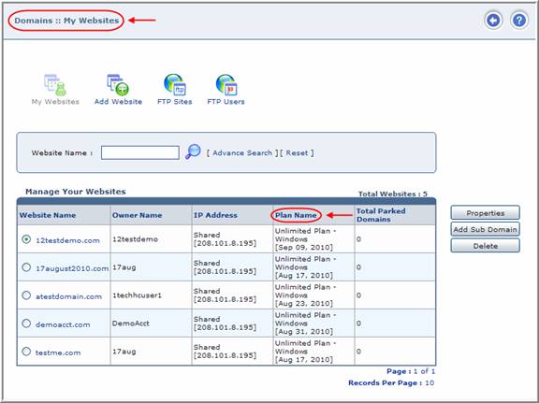Viewport: 539px width, 403px height.
Task: Focus the Website Name input field
Action: [x=140, y=152]
